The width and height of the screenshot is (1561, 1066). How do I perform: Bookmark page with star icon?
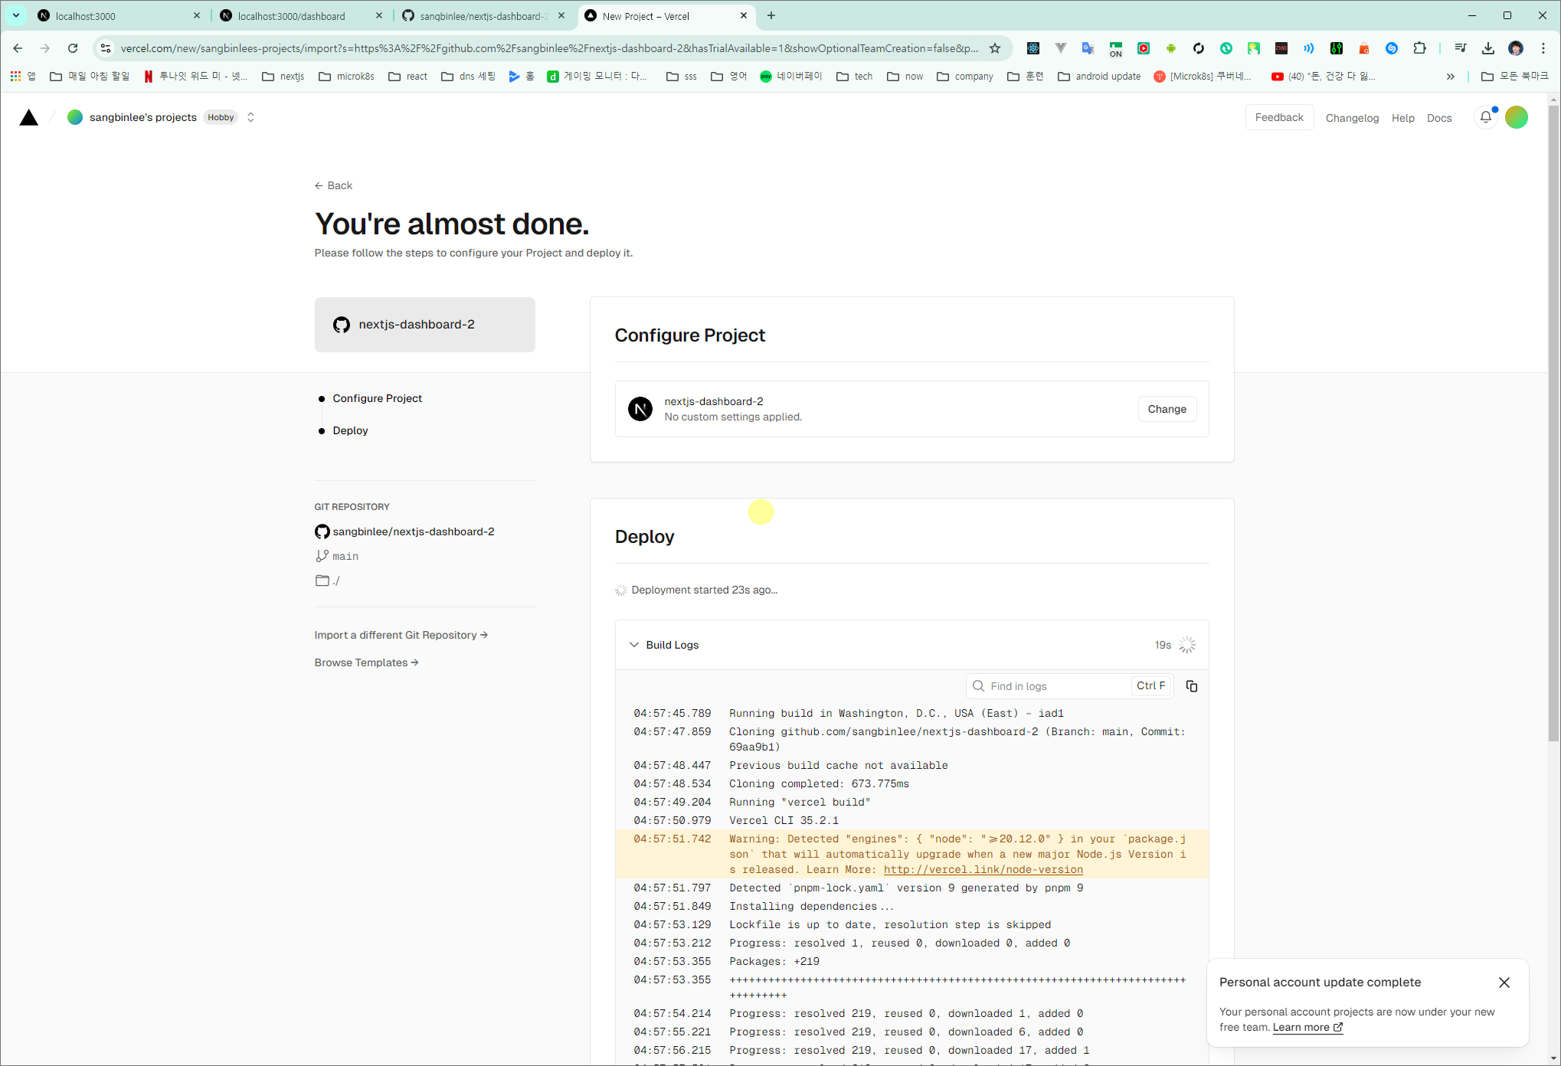click(x=994, y=48)
